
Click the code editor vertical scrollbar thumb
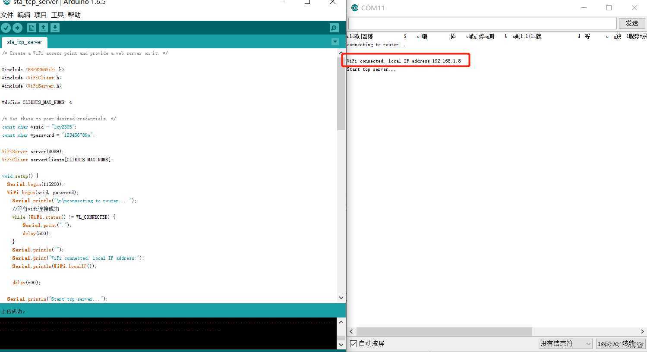click(x=341, y=93)
